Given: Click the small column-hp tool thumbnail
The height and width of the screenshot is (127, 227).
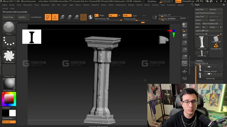Looking at the screenshot, I should (x=202, y=53).
